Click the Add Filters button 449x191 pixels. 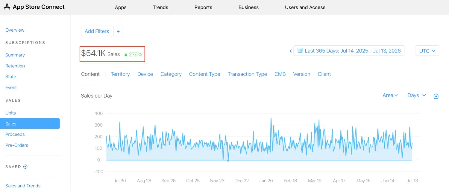97,31
